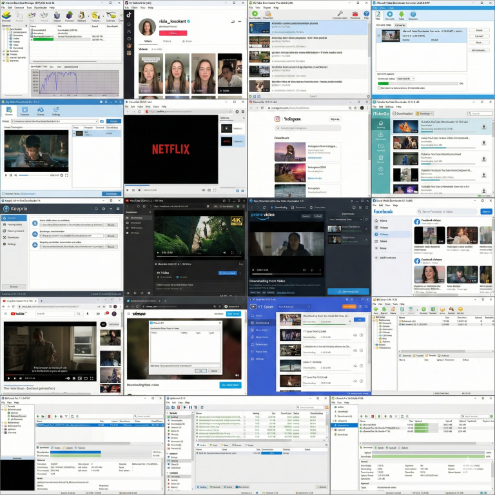Select the All chip beside the YouTube video
The width and height of the screenshot is (495, 495).
(x=103, y=324)
